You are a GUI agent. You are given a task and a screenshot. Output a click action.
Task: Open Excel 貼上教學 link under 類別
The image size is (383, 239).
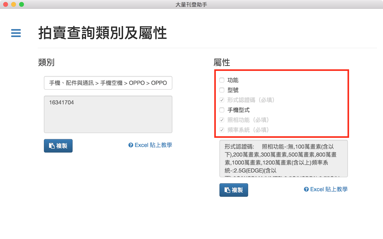click(x=153, y=145)
